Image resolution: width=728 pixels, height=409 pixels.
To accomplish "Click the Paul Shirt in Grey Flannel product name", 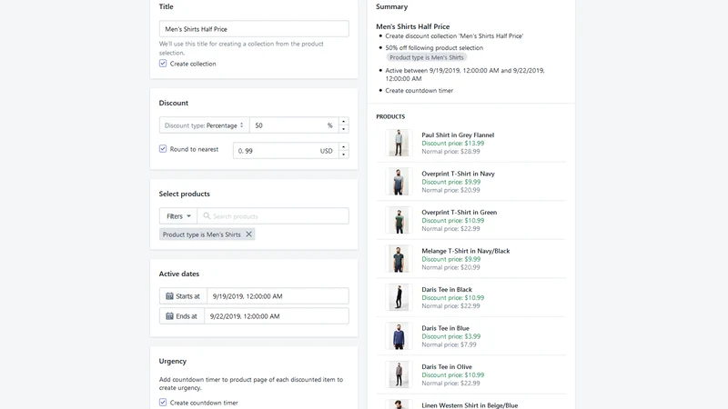I will pos(458,135).
